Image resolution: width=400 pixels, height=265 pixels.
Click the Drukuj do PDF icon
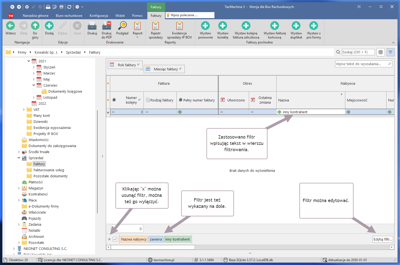point(106,26)
